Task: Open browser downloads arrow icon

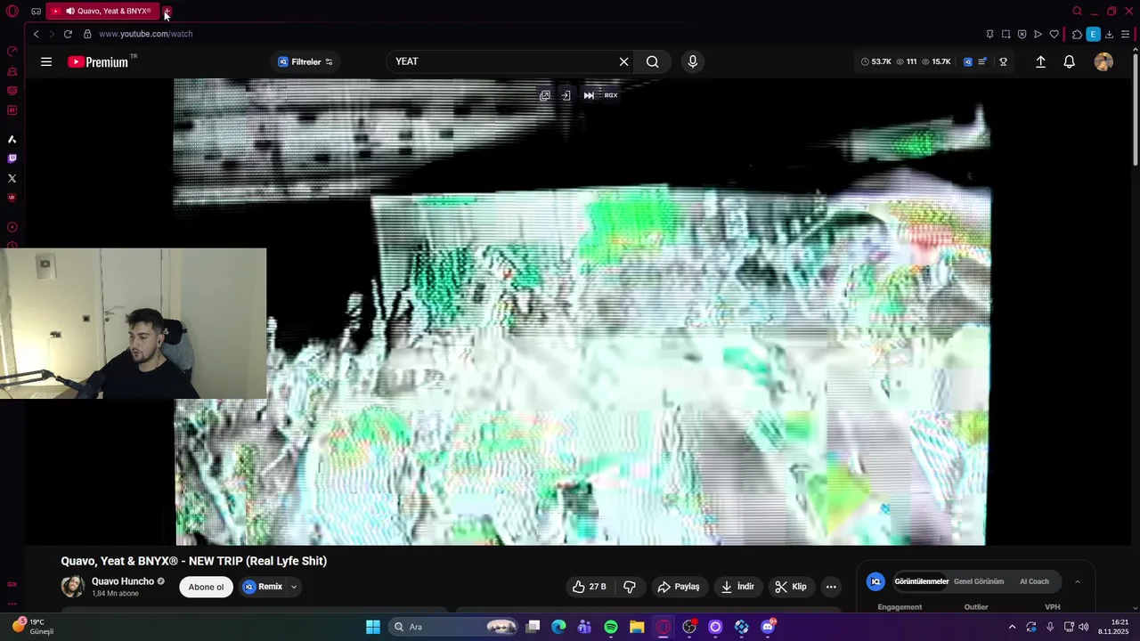Action: pyautogui.click(x=1109, y=34)
